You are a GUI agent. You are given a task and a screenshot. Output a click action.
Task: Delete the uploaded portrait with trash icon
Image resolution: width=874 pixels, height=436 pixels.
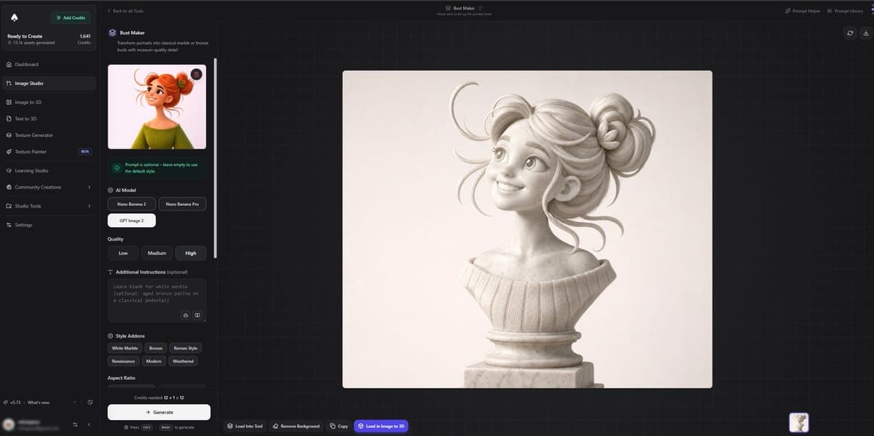[x=196, y=74]
